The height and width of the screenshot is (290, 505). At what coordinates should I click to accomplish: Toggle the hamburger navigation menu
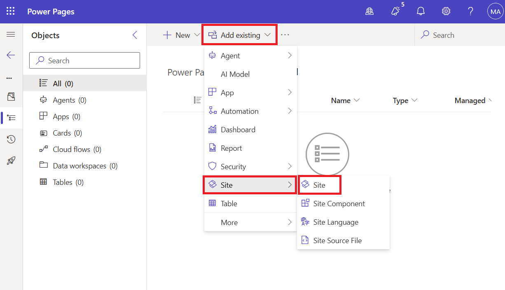11,35
